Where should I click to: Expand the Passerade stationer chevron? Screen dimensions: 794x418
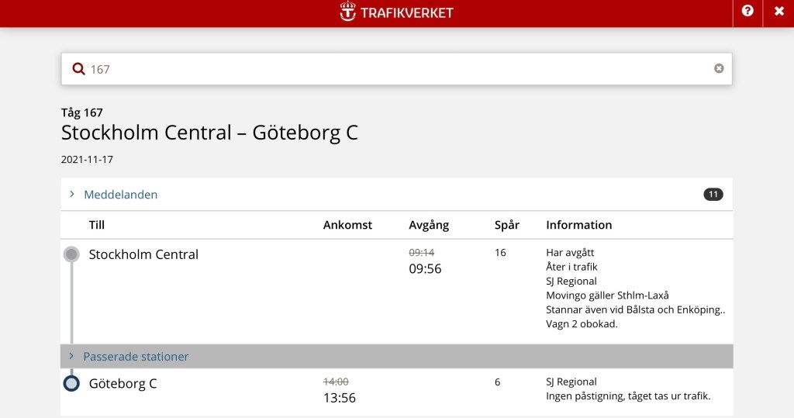point(71,357)
